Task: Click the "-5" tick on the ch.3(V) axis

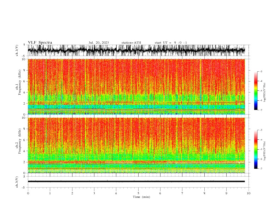Action: [24, 188]
